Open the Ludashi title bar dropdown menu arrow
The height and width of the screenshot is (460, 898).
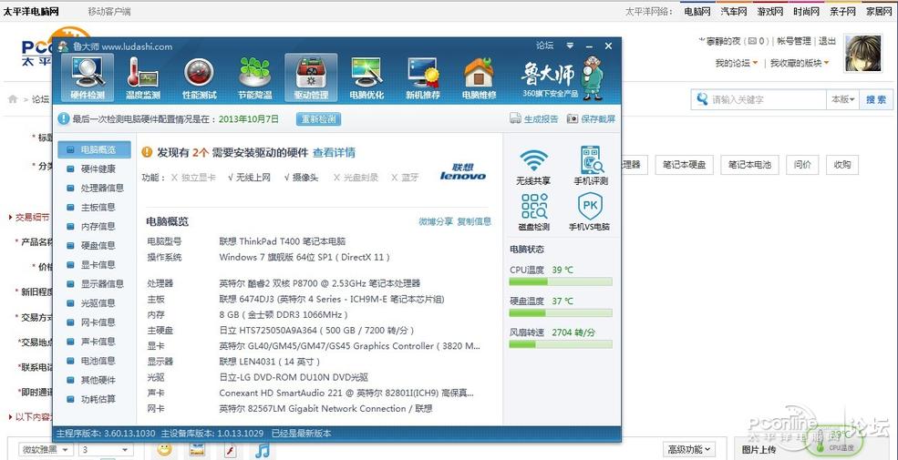(570, 46)
